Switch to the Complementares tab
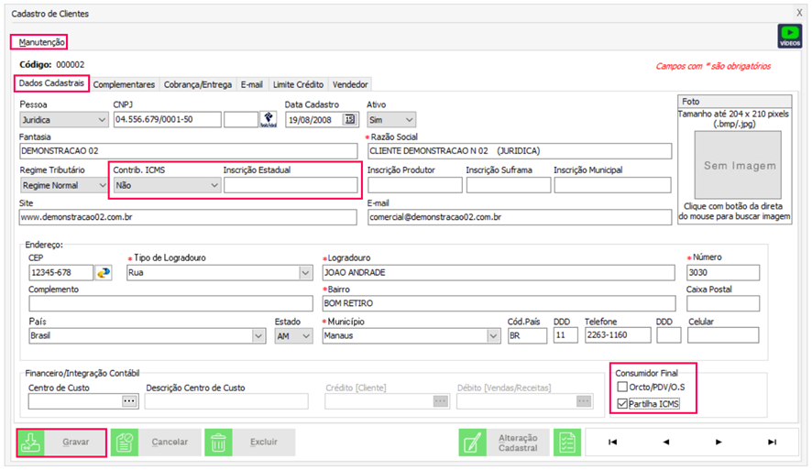 click(x=125, y=84)
